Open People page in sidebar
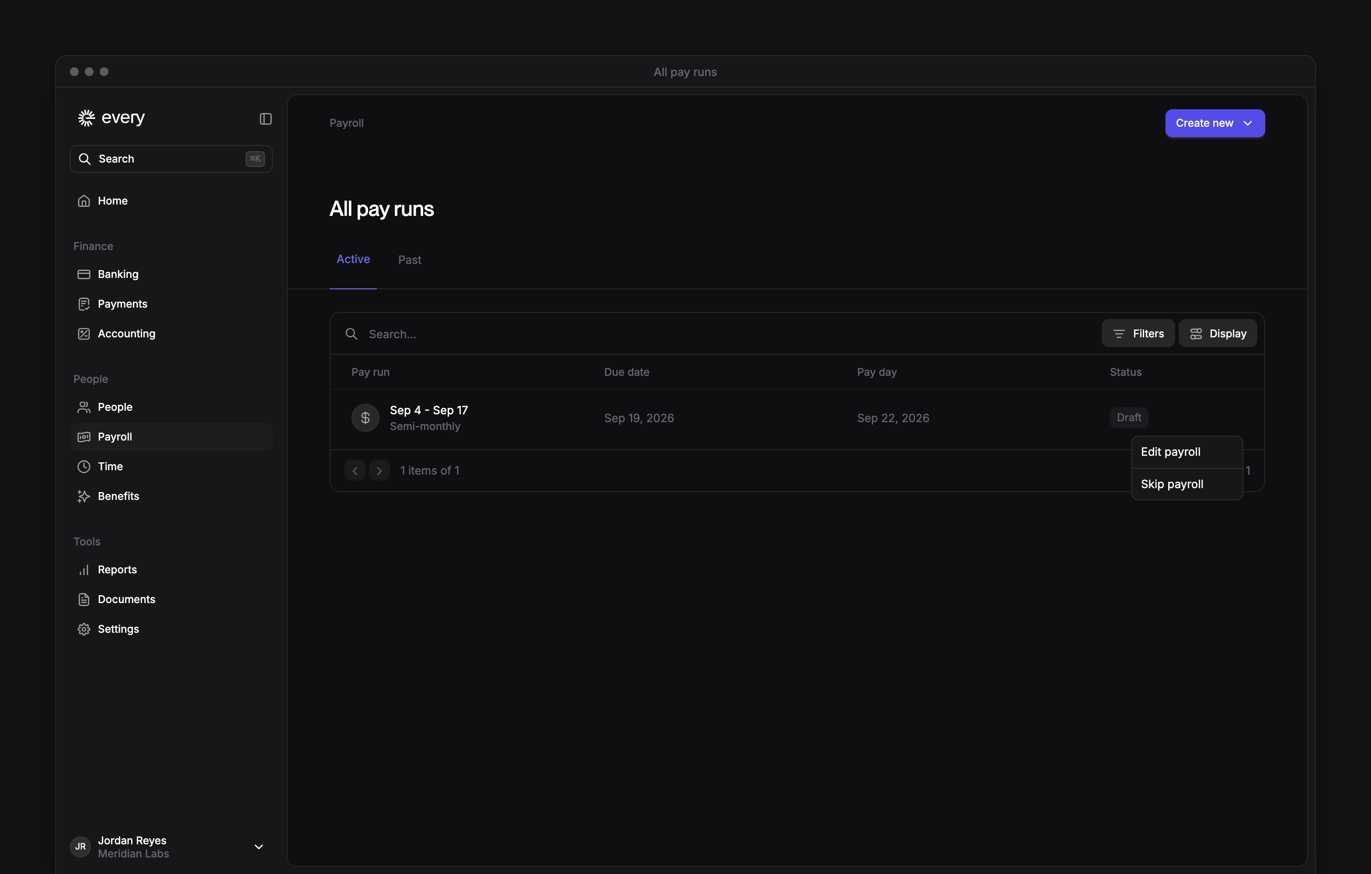 (171, 407)
